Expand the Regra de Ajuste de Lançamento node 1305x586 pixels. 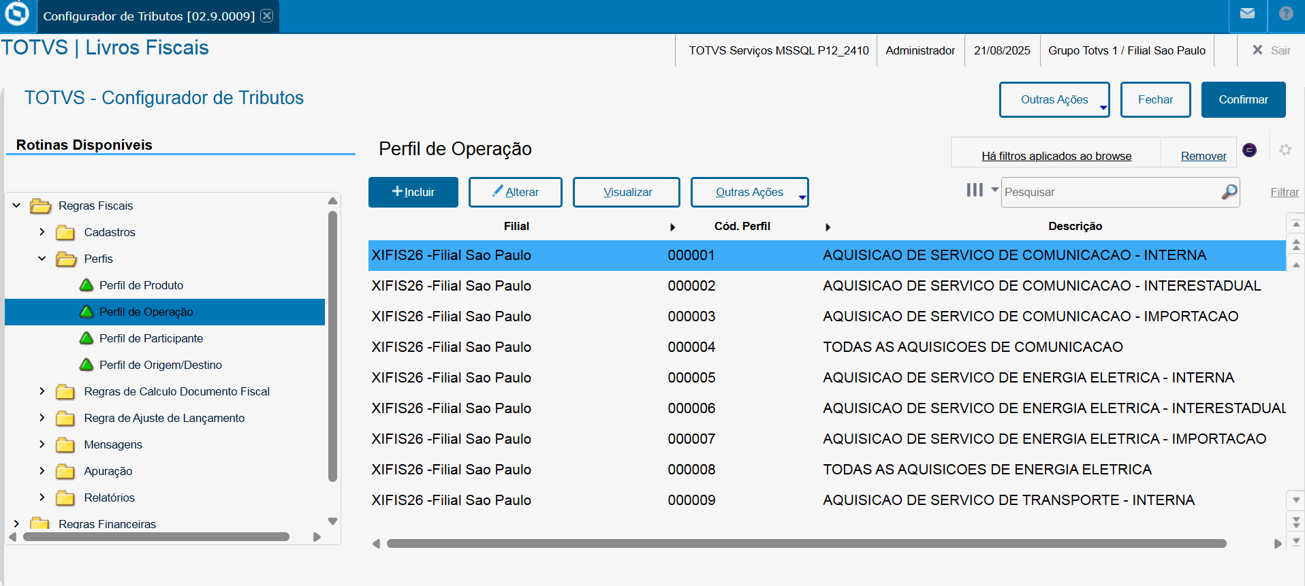click(42, 418)
